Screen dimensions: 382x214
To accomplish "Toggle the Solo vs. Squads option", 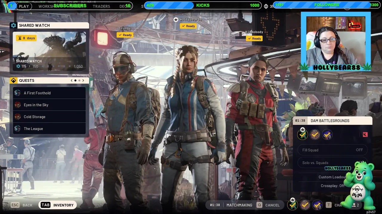I will [332, 163].
